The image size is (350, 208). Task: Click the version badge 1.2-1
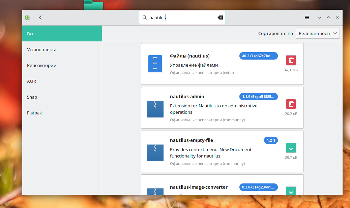pyautogui.click(x=271, y=140)
